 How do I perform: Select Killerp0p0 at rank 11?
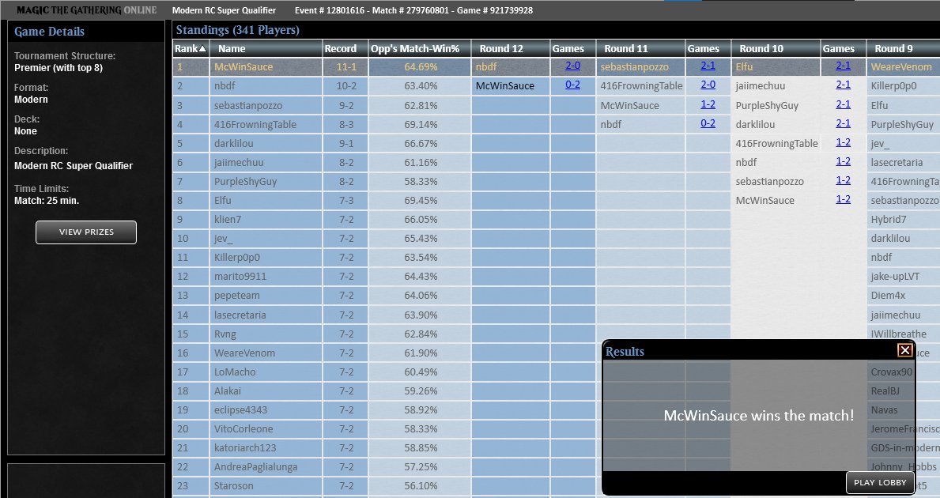point(237,258)
